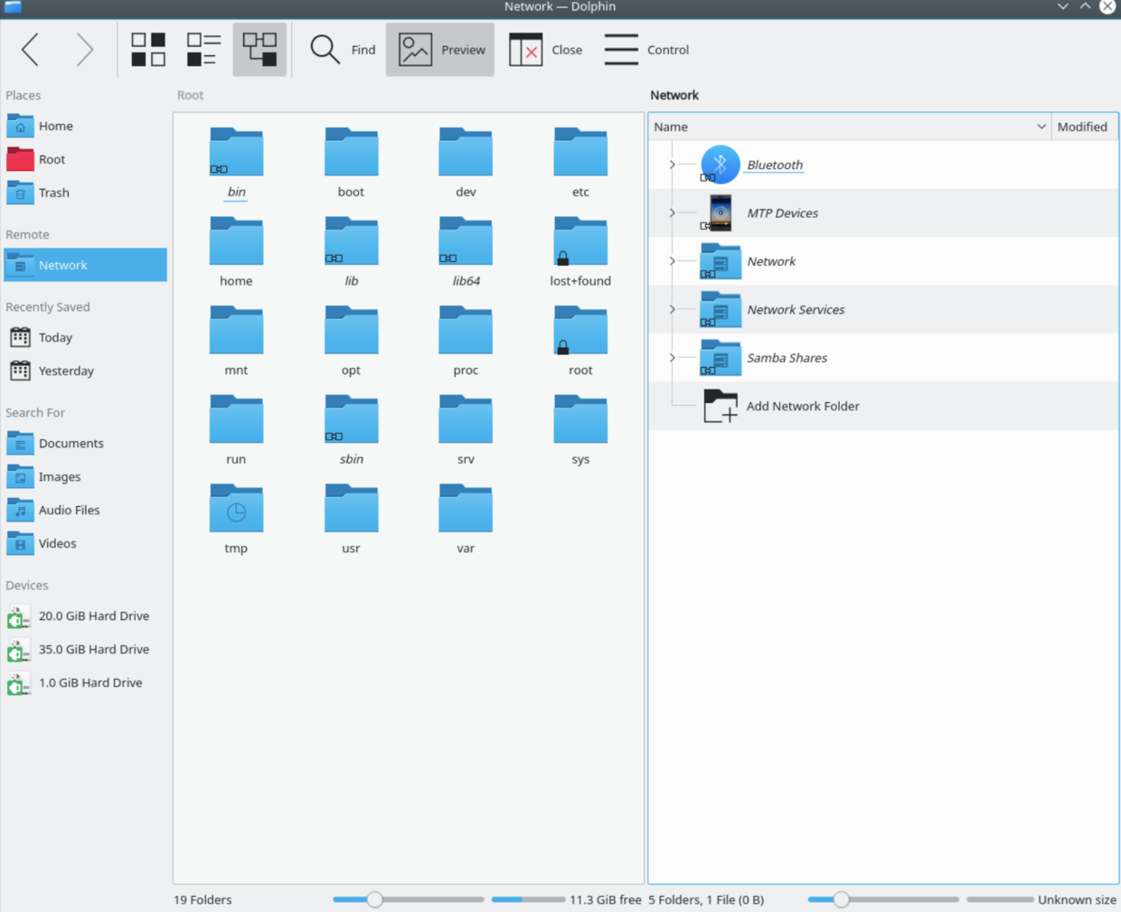This screenshot has height=912, width=1121.
Task: Show files saved Today
Action: (x=85, y=338)
